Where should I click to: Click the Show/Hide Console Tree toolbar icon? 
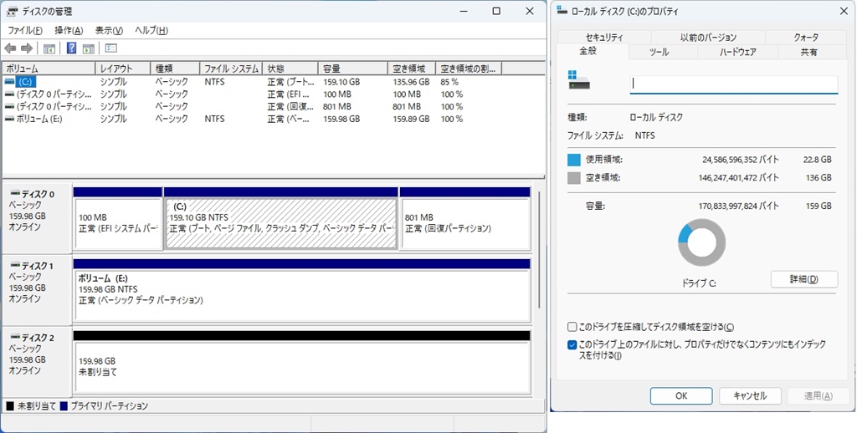click(x=49, y=48)
